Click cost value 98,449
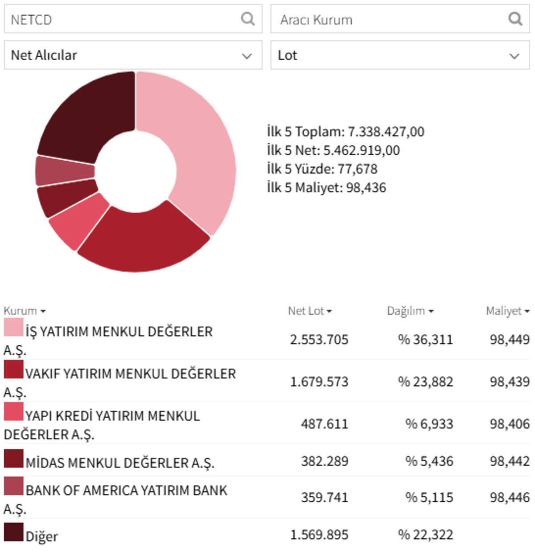 510,339
